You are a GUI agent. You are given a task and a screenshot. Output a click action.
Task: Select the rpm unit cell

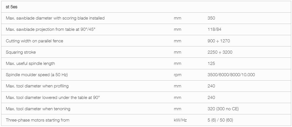(x=178, y=75)
